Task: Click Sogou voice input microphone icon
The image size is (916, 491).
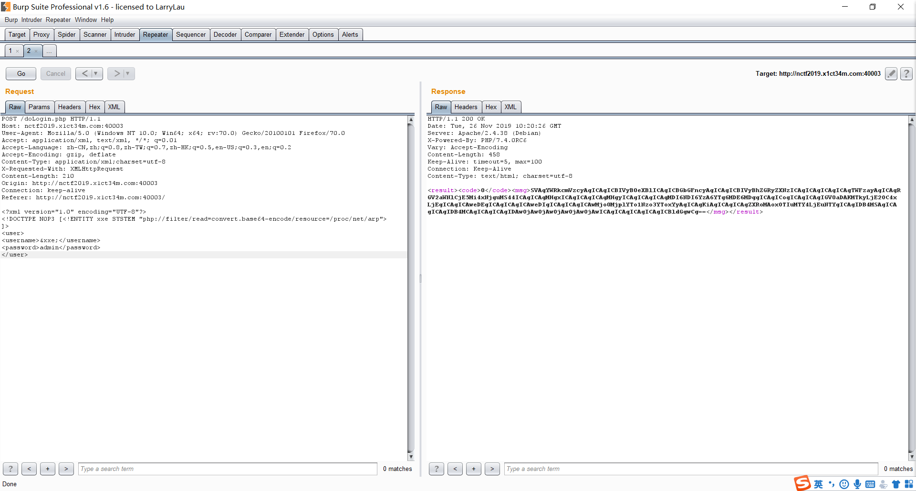Action: click(857, 484)
